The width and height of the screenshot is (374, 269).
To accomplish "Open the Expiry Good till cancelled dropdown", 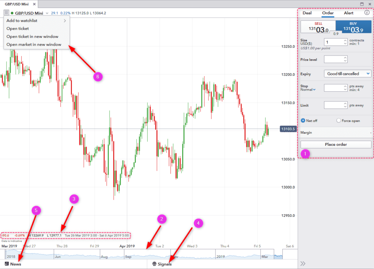I will (347, 73).
